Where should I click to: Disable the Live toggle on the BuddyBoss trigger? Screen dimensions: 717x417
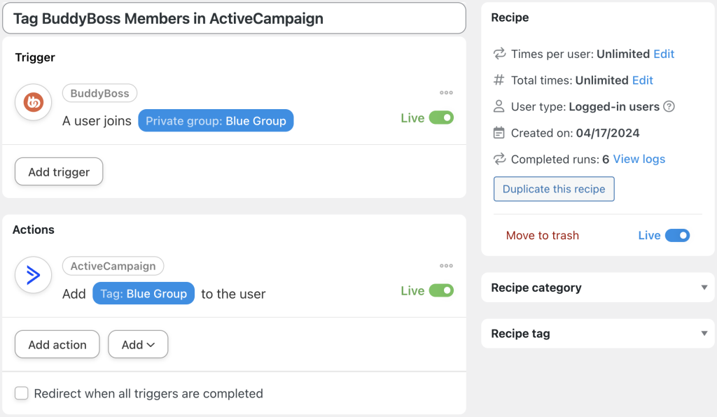(445, 118)
